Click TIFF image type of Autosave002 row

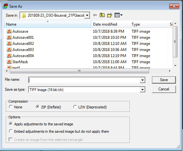pos(141,44)
